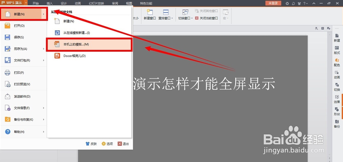343x162 pixels.
Task: Click the dropdown panel icon above slide
Action: pos(329,28)
